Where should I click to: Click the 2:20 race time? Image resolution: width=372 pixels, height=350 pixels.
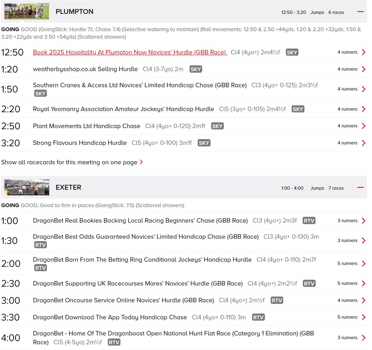pos(11,109)
